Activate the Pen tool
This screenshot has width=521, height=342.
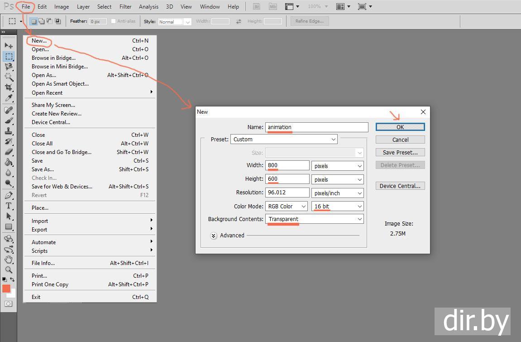point(9,196)
